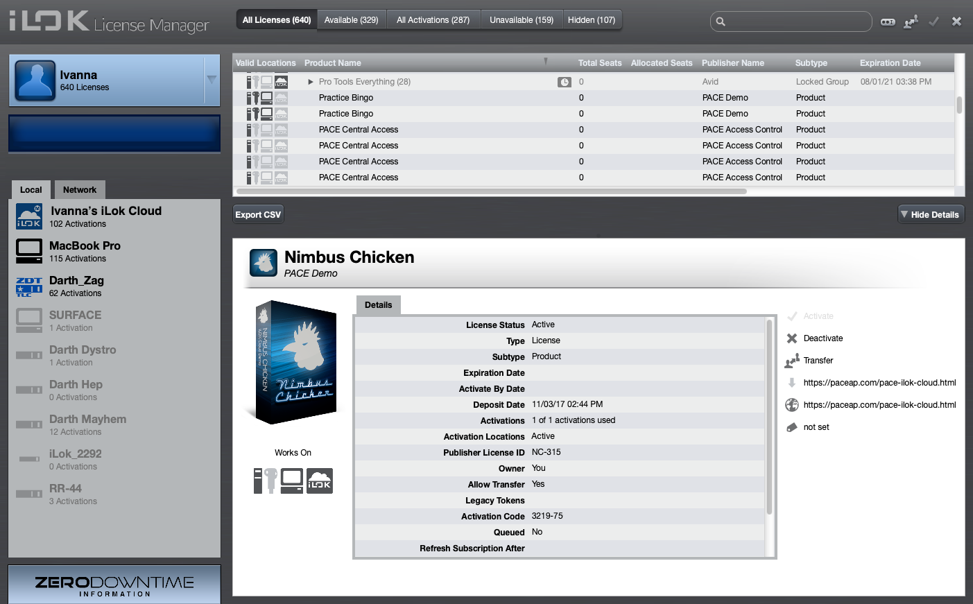This screenshot has width=973, height=604.
Task: Switch to Unavailable (159) tab
Action: tap(522, 20)
